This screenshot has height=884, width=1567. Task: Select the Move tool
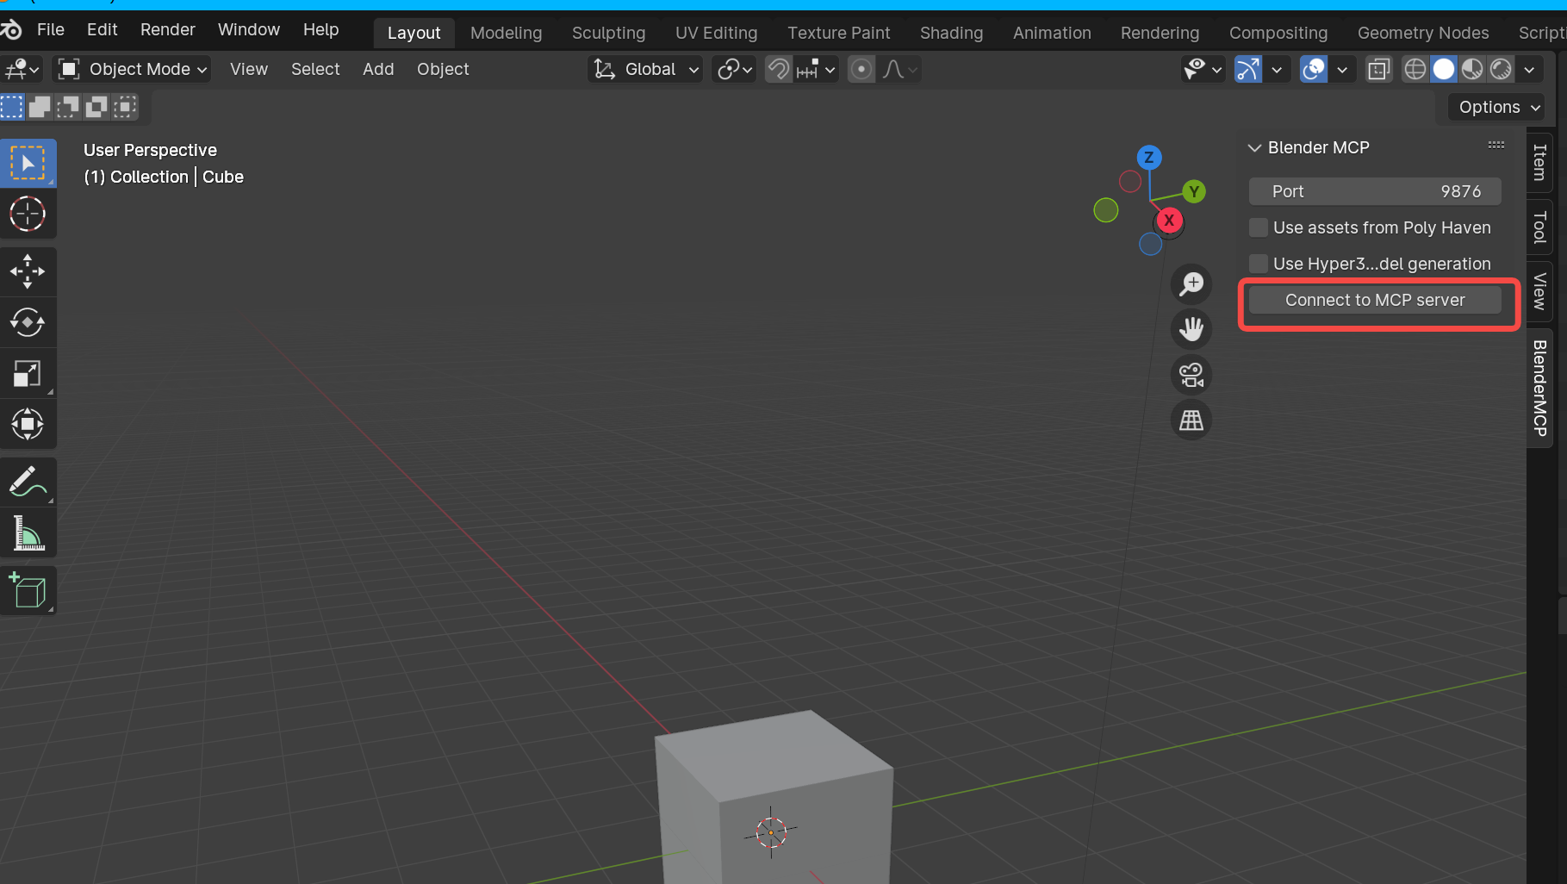[28, 271]
